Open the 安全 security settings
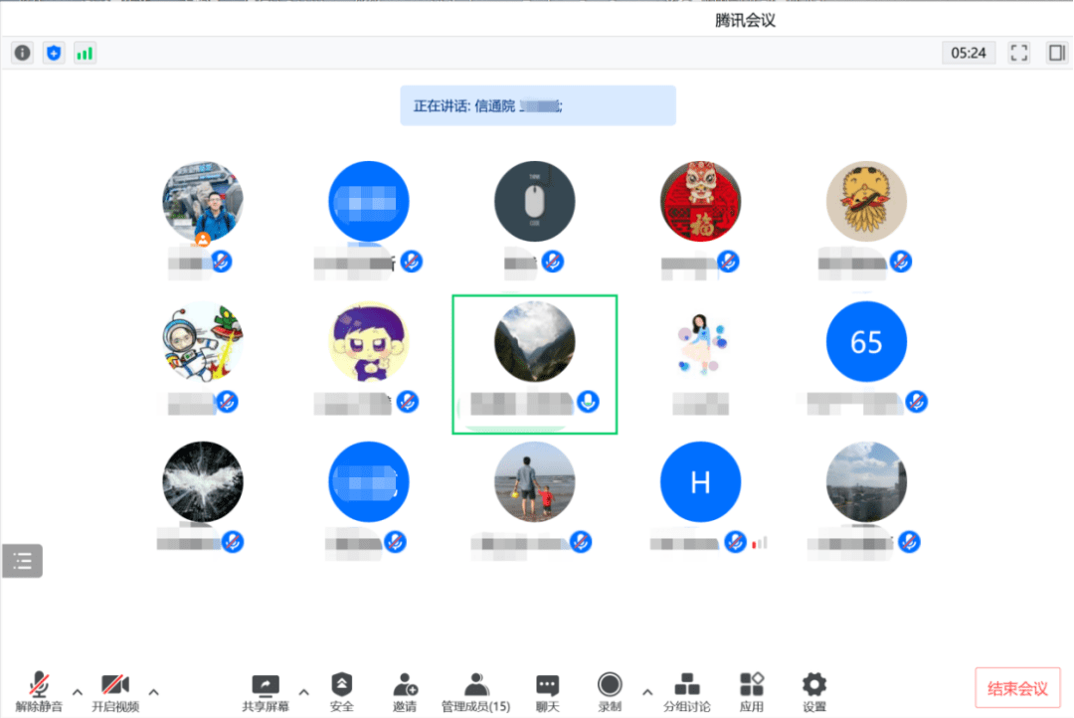 (x=341, y=691)
